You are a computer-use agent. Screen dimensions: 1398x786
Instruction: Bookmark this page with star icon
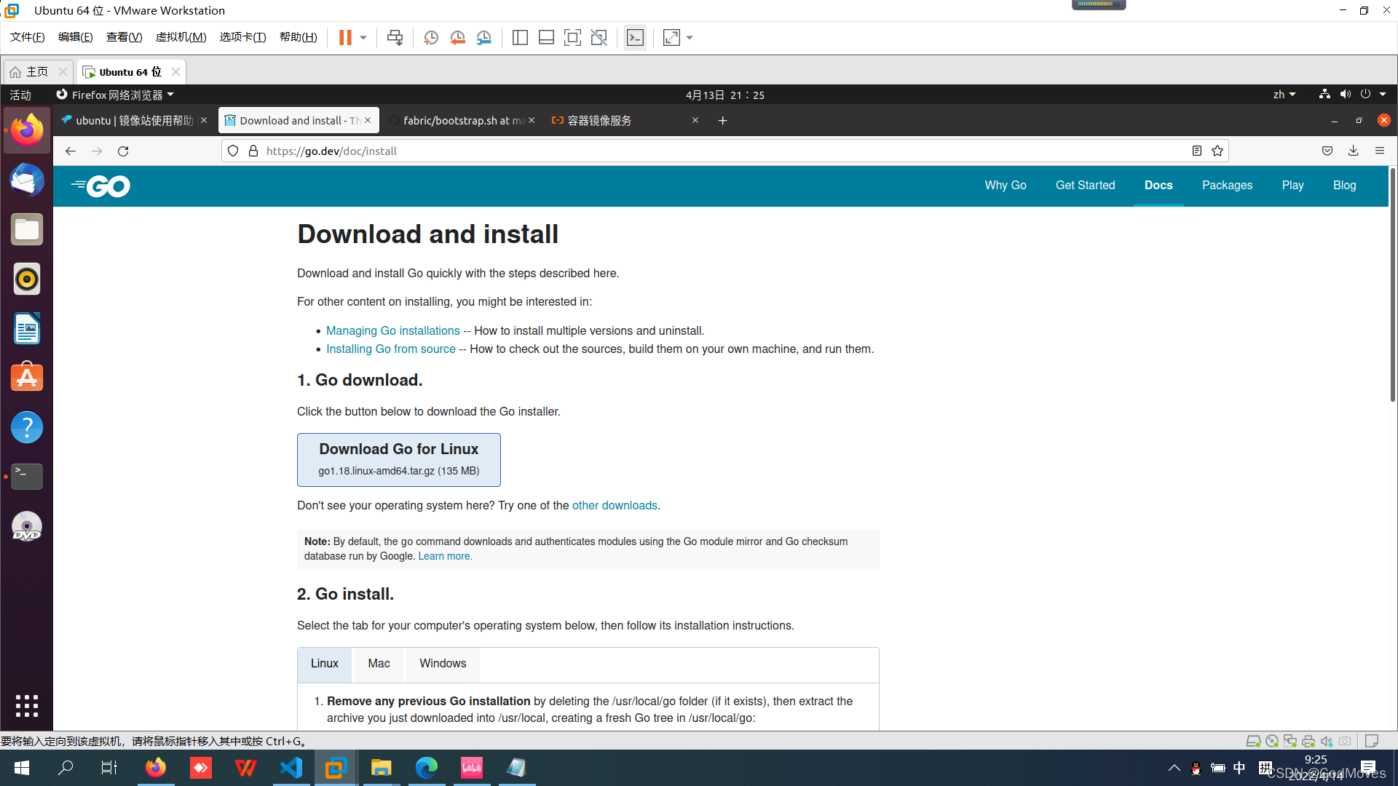click(1217, 151)
